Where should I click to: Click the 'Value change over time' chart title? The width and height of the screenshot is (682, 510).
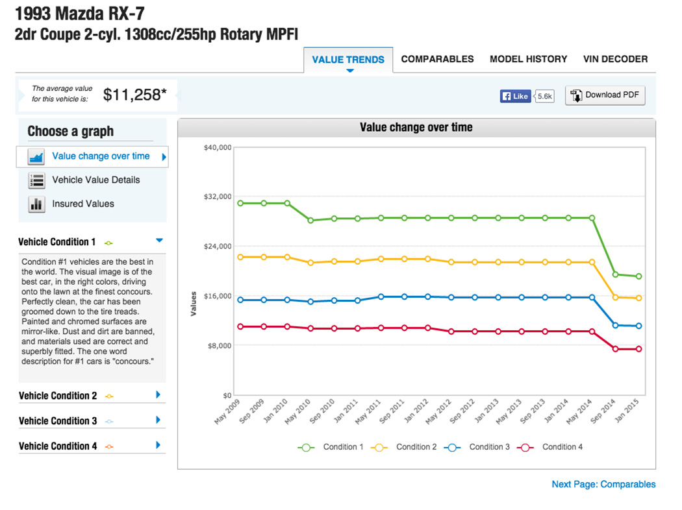pos(416,127)
